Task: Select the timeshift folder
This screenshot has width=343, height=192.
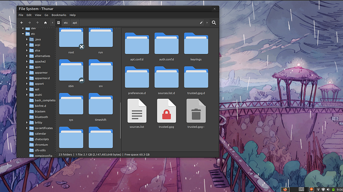Action: click(101, 104)
